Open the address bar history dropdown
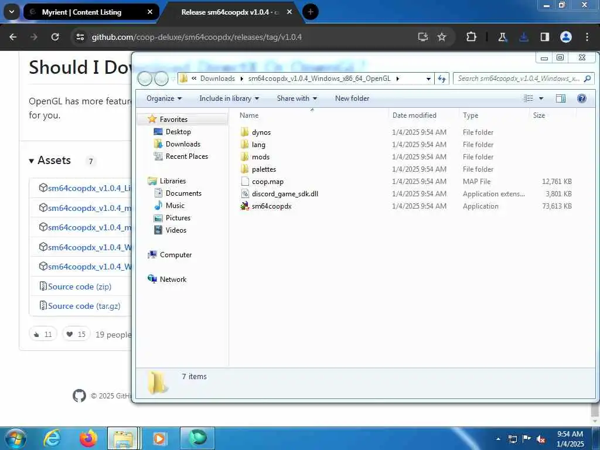Viewport: 600px width, 450px height. click(x=428, y=79)
